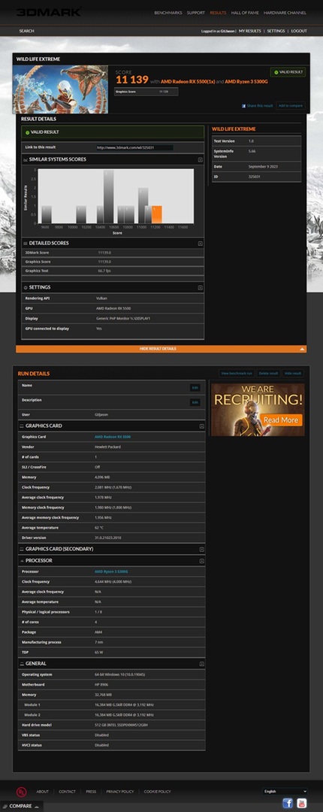Click View benchmark run button
Viewport: 323px width, 812px height.
coord(237,374)
